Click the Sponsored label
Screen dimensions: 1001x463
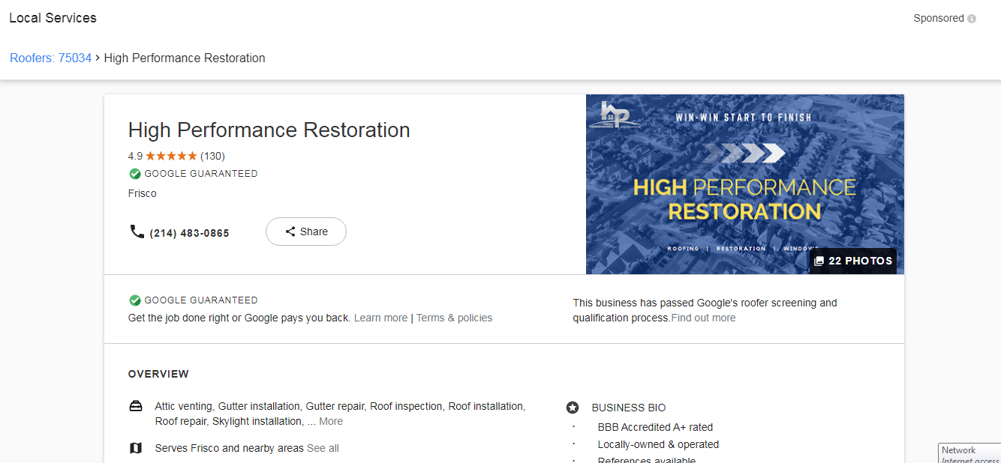939,19
